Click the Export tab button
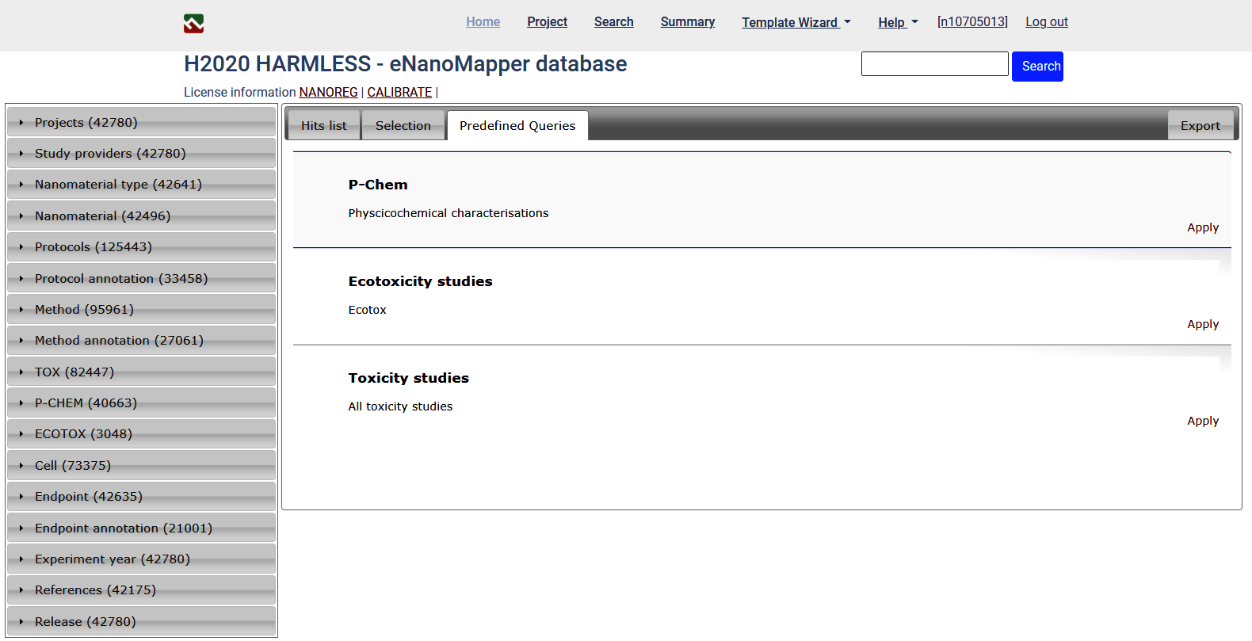 1200,125
